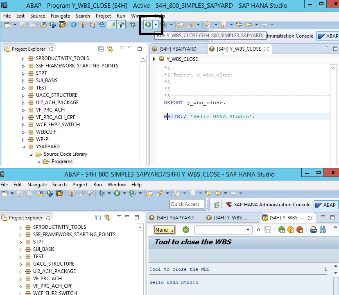The image size is (339, 295).
Task: Switch to SAP HANA Administration Console perspective
Action: coord(268,205)
